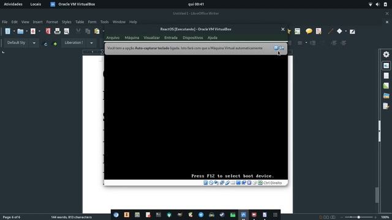Open the Writer File menu
The width and height of the screenshot is (392, 220).
pos(5,22)
